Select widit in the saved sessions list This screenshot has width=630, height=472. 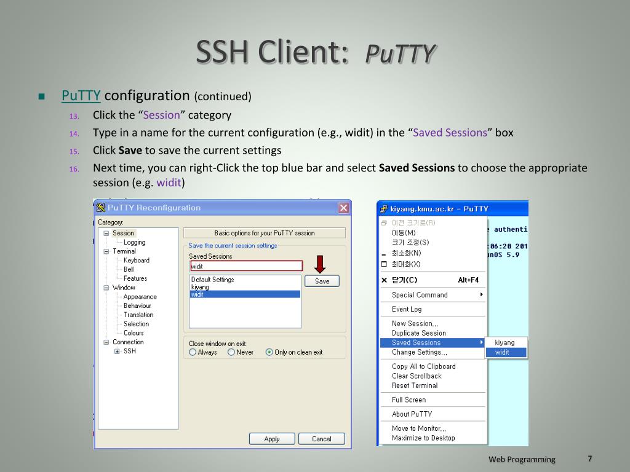[245, 294]
